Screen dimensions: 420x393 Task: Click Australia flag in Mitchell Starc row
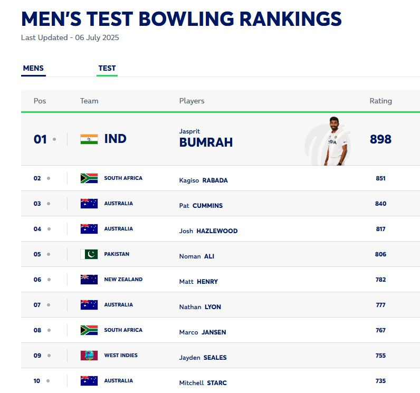click(89, 381)
